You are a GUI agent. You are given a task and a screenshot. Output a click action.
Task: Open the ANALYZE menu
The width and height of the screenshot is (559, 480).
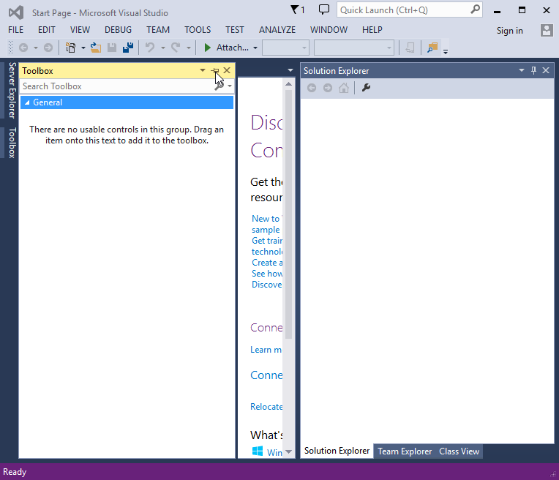coord(277,30)
